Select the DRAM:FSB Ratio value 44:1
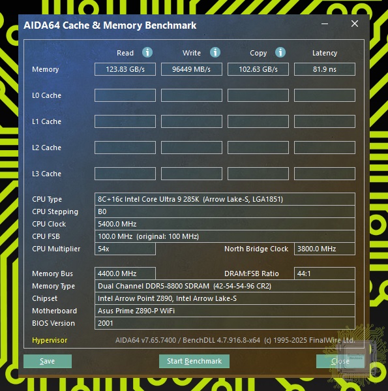 tap(325, 274)
